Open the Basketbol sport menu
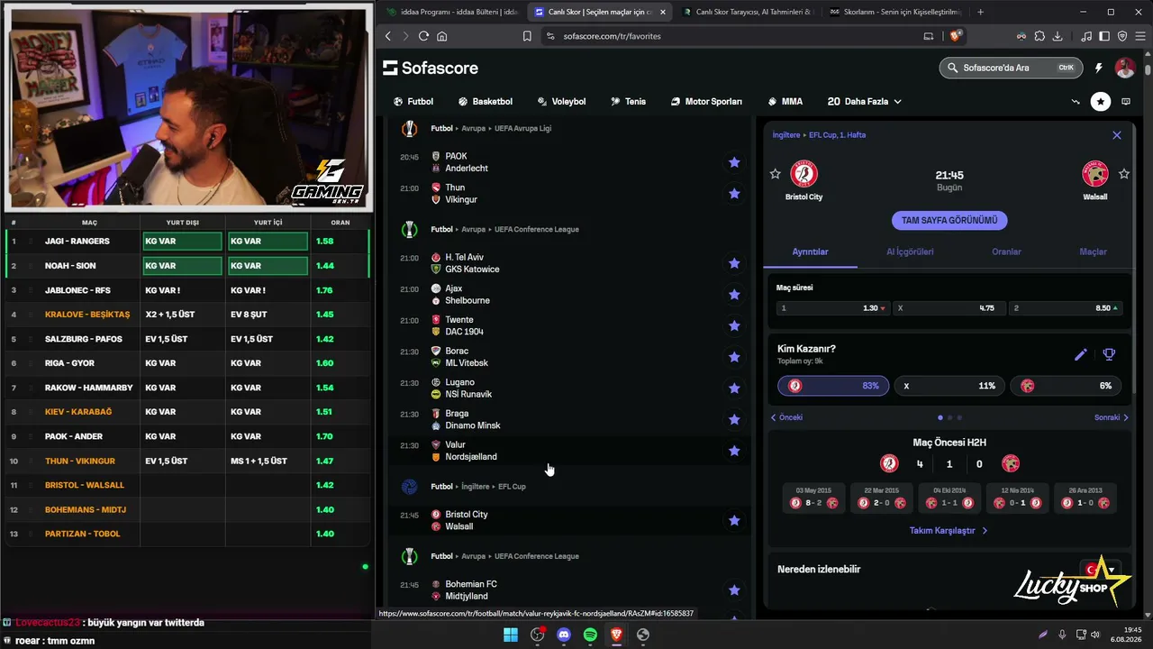The height and width of the screenshot is (649, 1153). [485, 102]
